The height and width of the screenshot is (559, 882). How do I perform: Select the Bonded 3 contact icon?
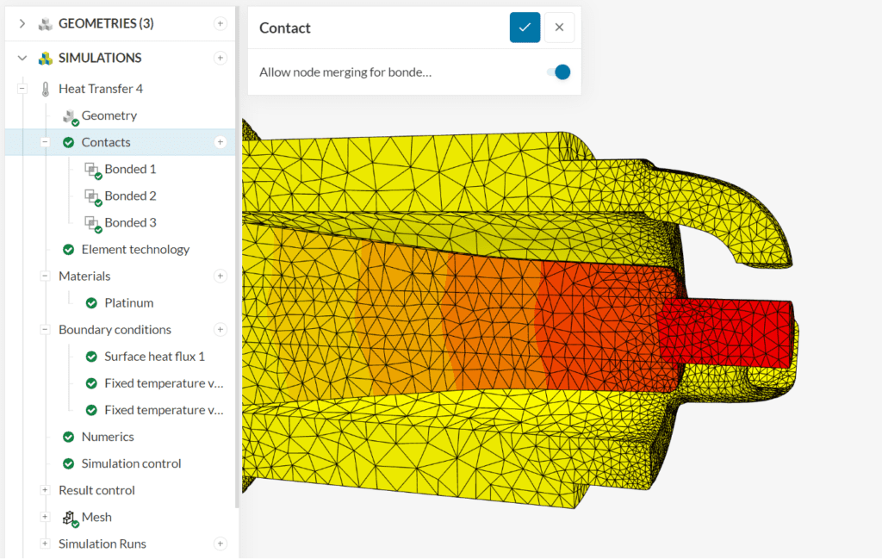(92, 222)
